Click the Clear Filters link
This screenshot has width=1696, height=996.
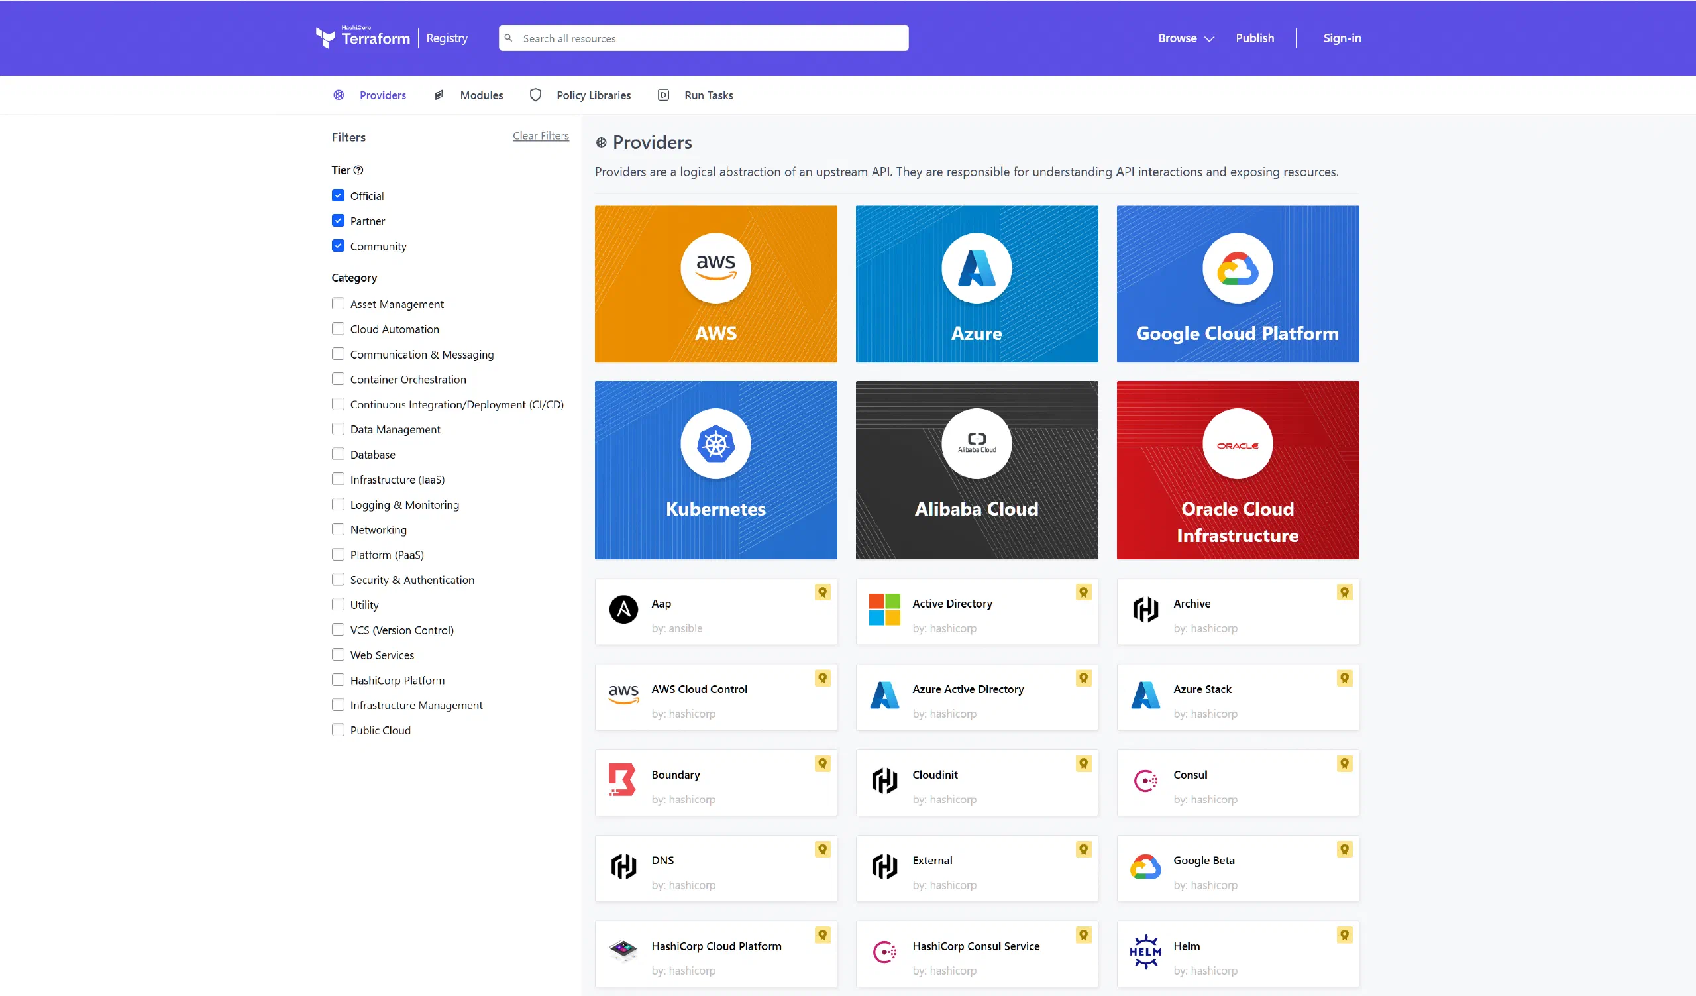[541, 135]
